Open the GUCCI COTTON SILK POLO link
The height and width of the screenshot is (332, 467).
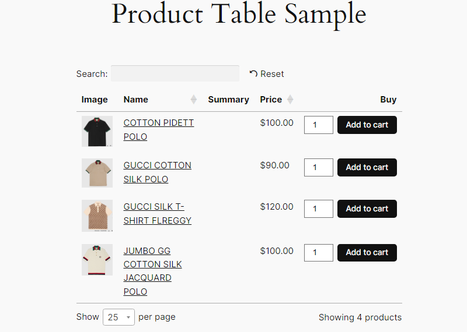[157, 172]
